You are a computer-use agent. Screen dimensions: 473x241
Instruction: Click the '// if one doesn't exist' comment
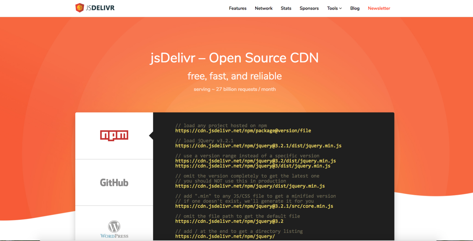click(x=244, y=201)
